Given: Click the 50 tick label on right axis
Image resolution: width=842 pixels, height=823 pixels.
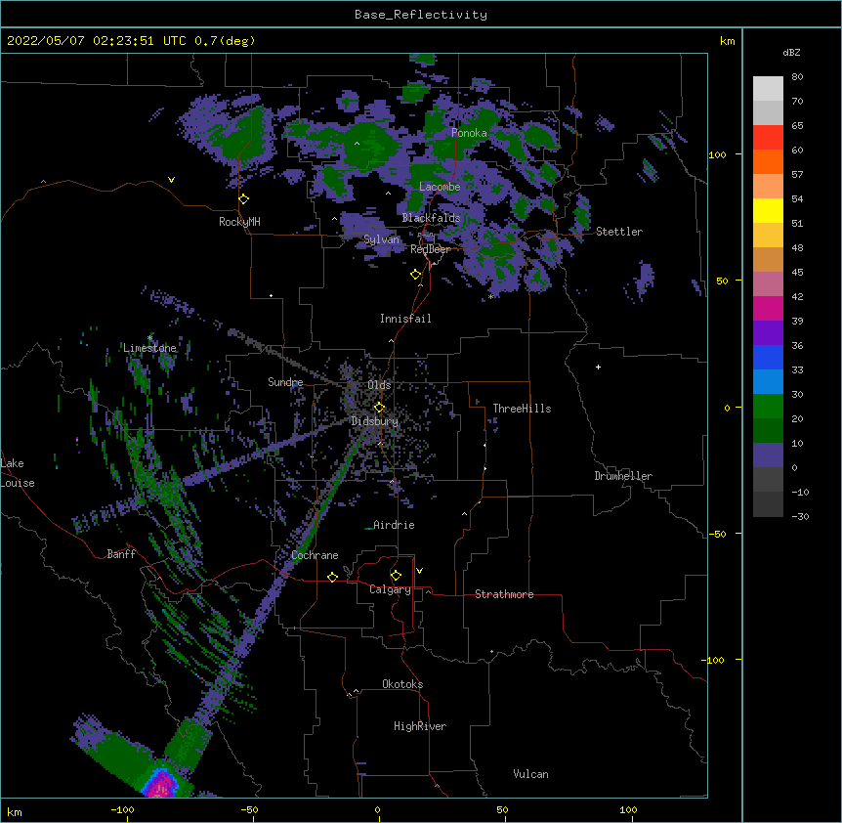Looking at the screenshot, I should click(722, 281).
